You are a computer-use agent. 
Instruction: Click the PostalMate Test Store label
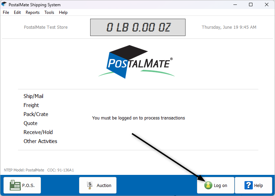pyautogui.click(x=46, y=27)
